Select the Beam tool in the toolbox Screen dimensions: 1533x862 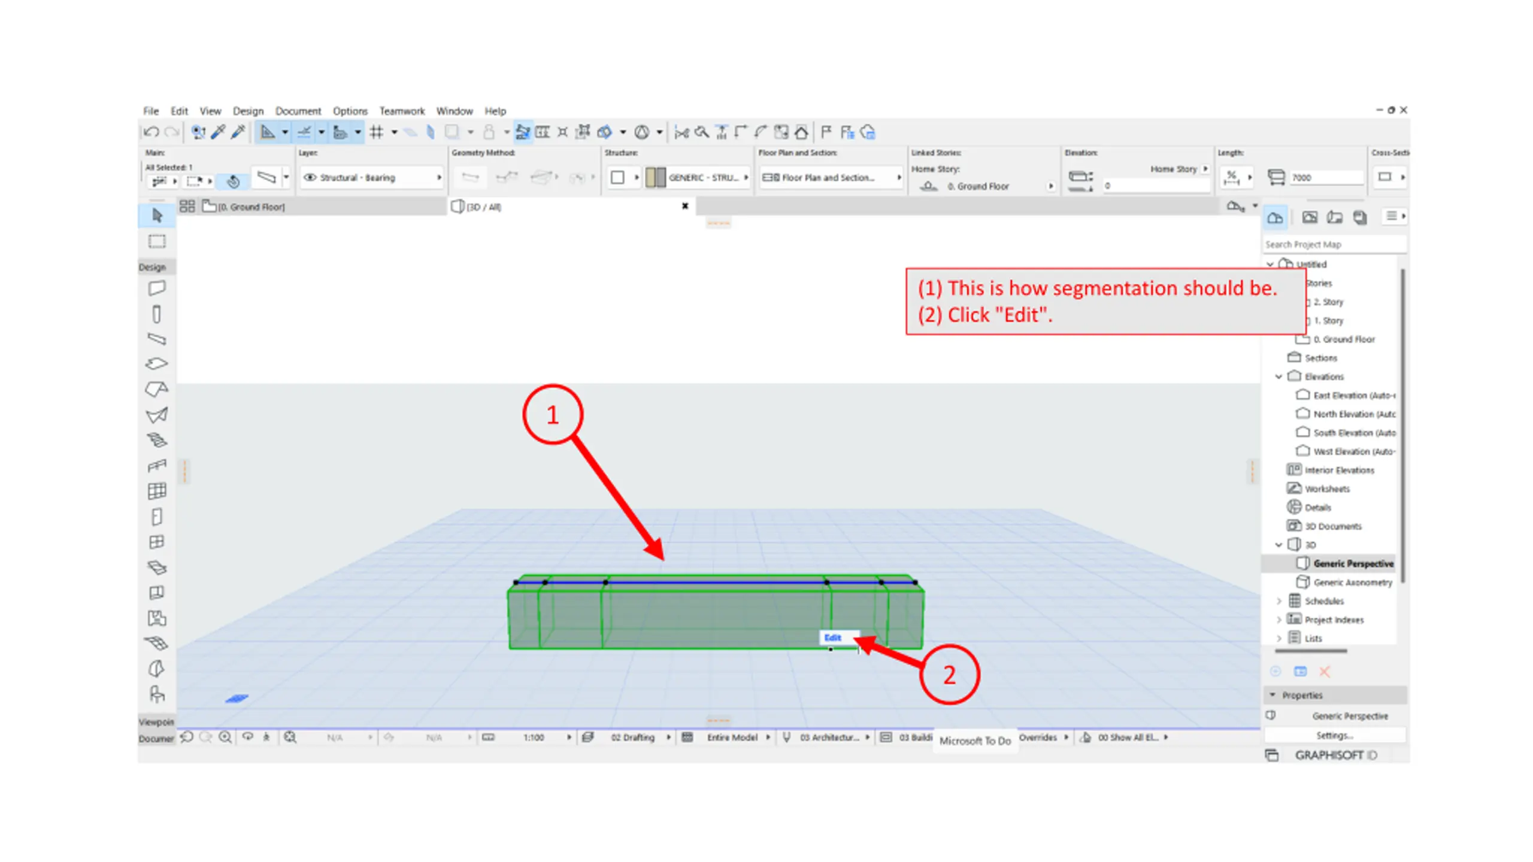tap(156, 338)
